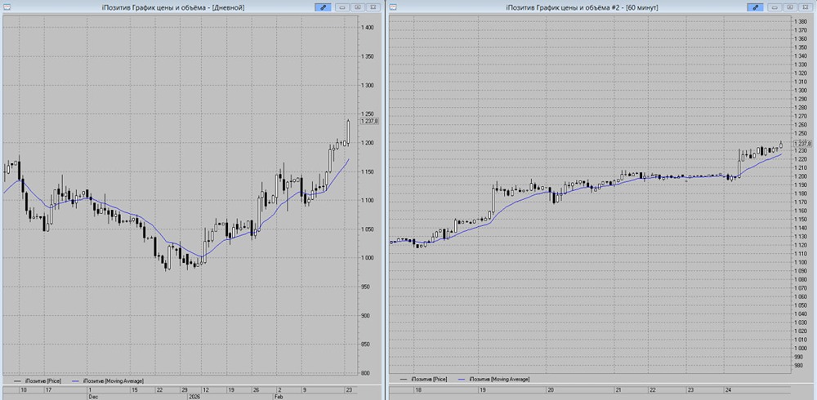Click the 1 237,8 price tag on the daily chart axis
This screenshot has height=400, width=817.
coord(369,121)
